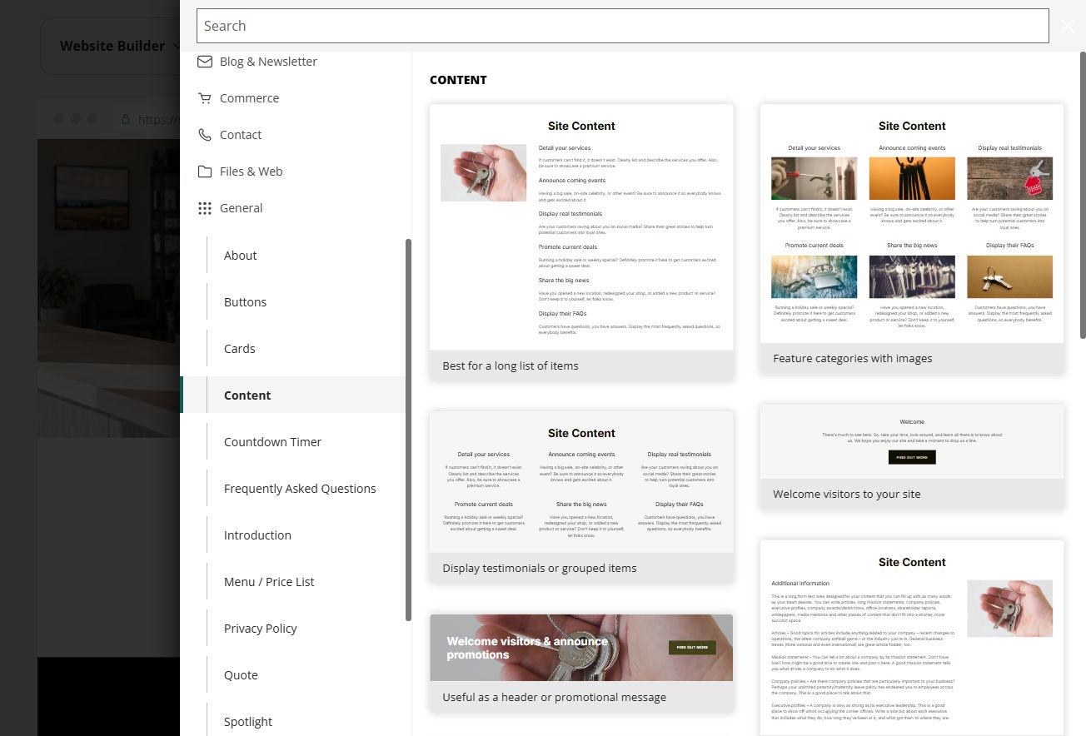Close the panel with the X icon

pyautogui.click(x=1068, y=26)
